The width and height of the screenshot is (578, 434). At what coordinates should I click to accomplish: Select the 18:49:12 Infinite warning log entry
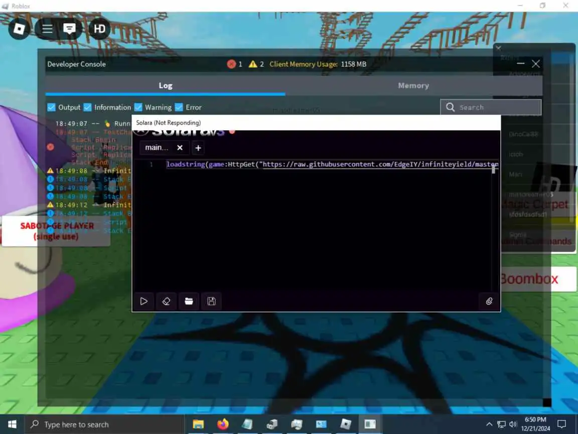click(x=88, y=205)
